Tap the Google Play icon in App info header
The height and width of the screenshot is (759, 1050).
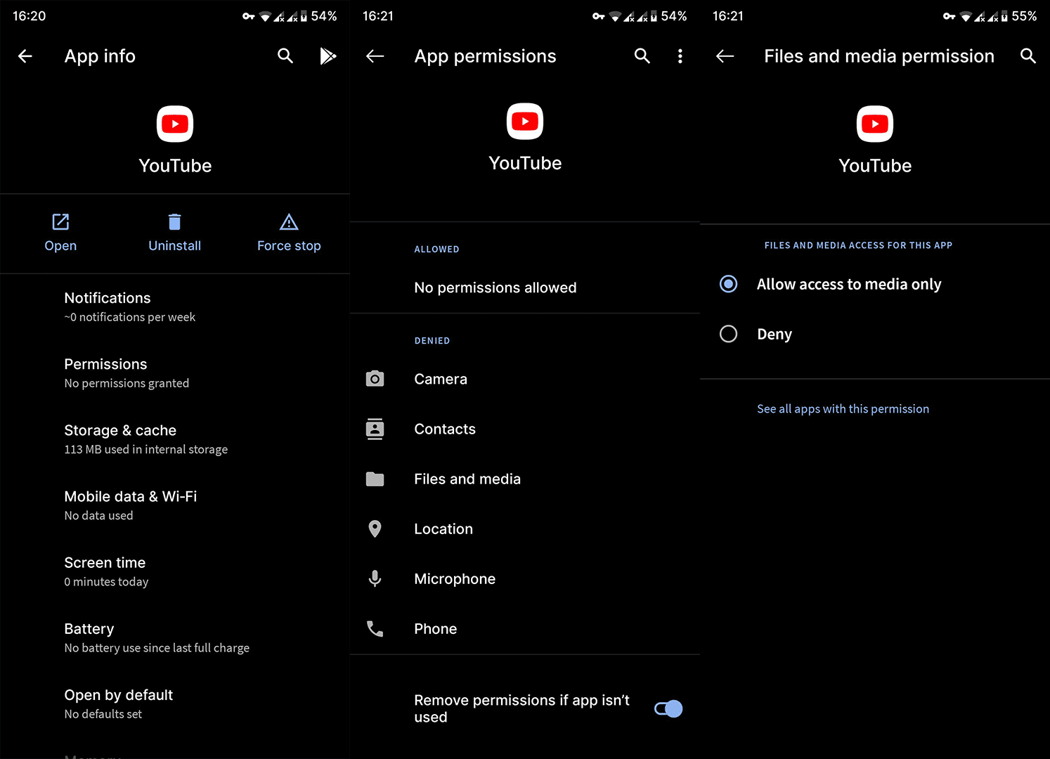[328, 56]
